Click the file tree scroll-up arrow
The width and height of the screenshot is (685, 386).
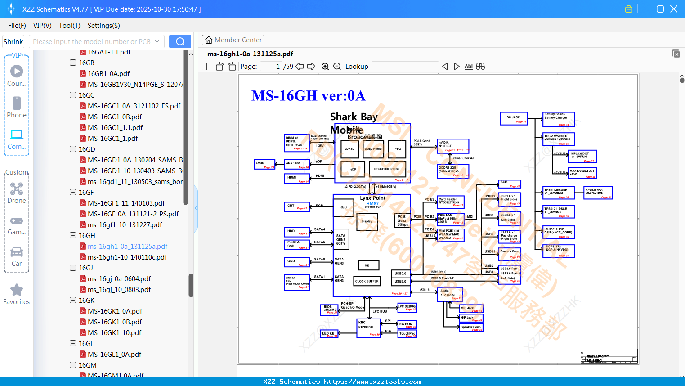coord(191,54)
